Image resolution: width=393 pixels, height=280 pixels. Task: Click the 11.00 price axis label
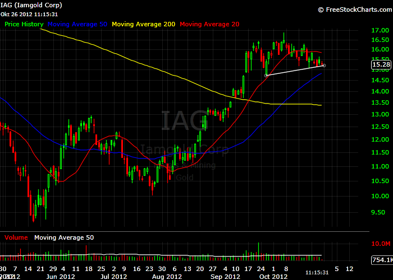coord(380,166)
